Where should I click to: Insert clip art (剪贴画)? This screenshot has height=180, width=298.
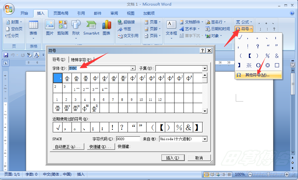63,28
